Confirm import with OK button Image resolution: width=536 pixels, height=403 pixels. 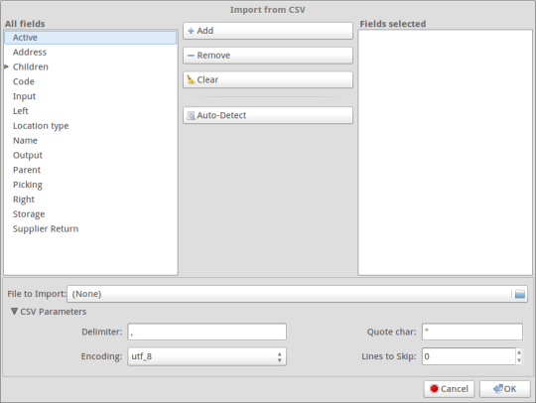[x=505, y=389]
